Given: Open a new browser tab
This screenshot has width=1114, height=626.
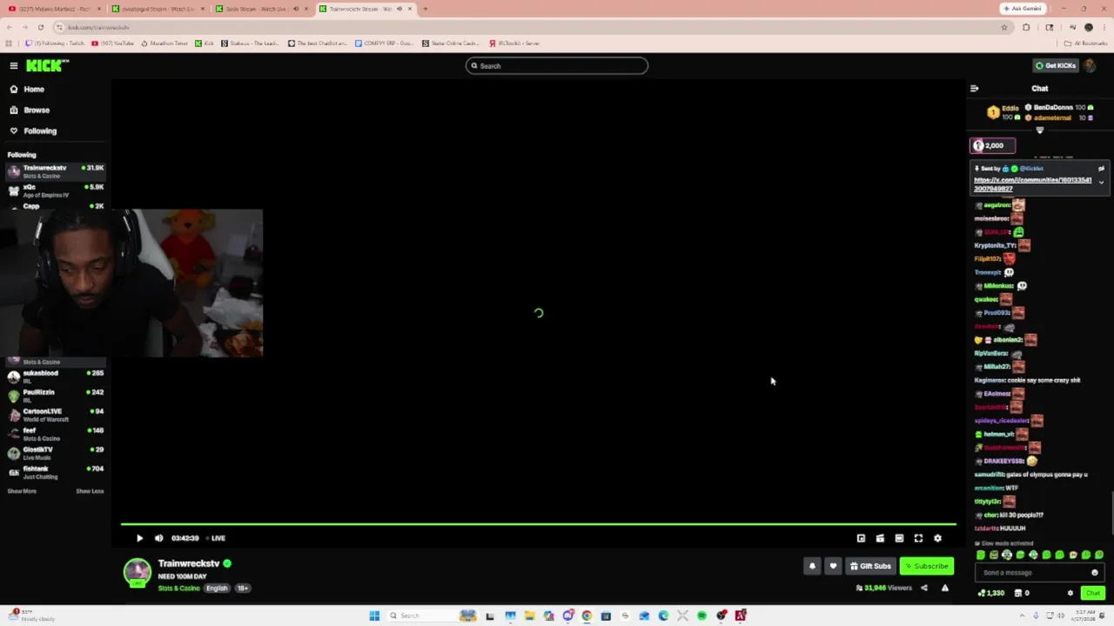Looking at the screenshot, I should 425,9.
